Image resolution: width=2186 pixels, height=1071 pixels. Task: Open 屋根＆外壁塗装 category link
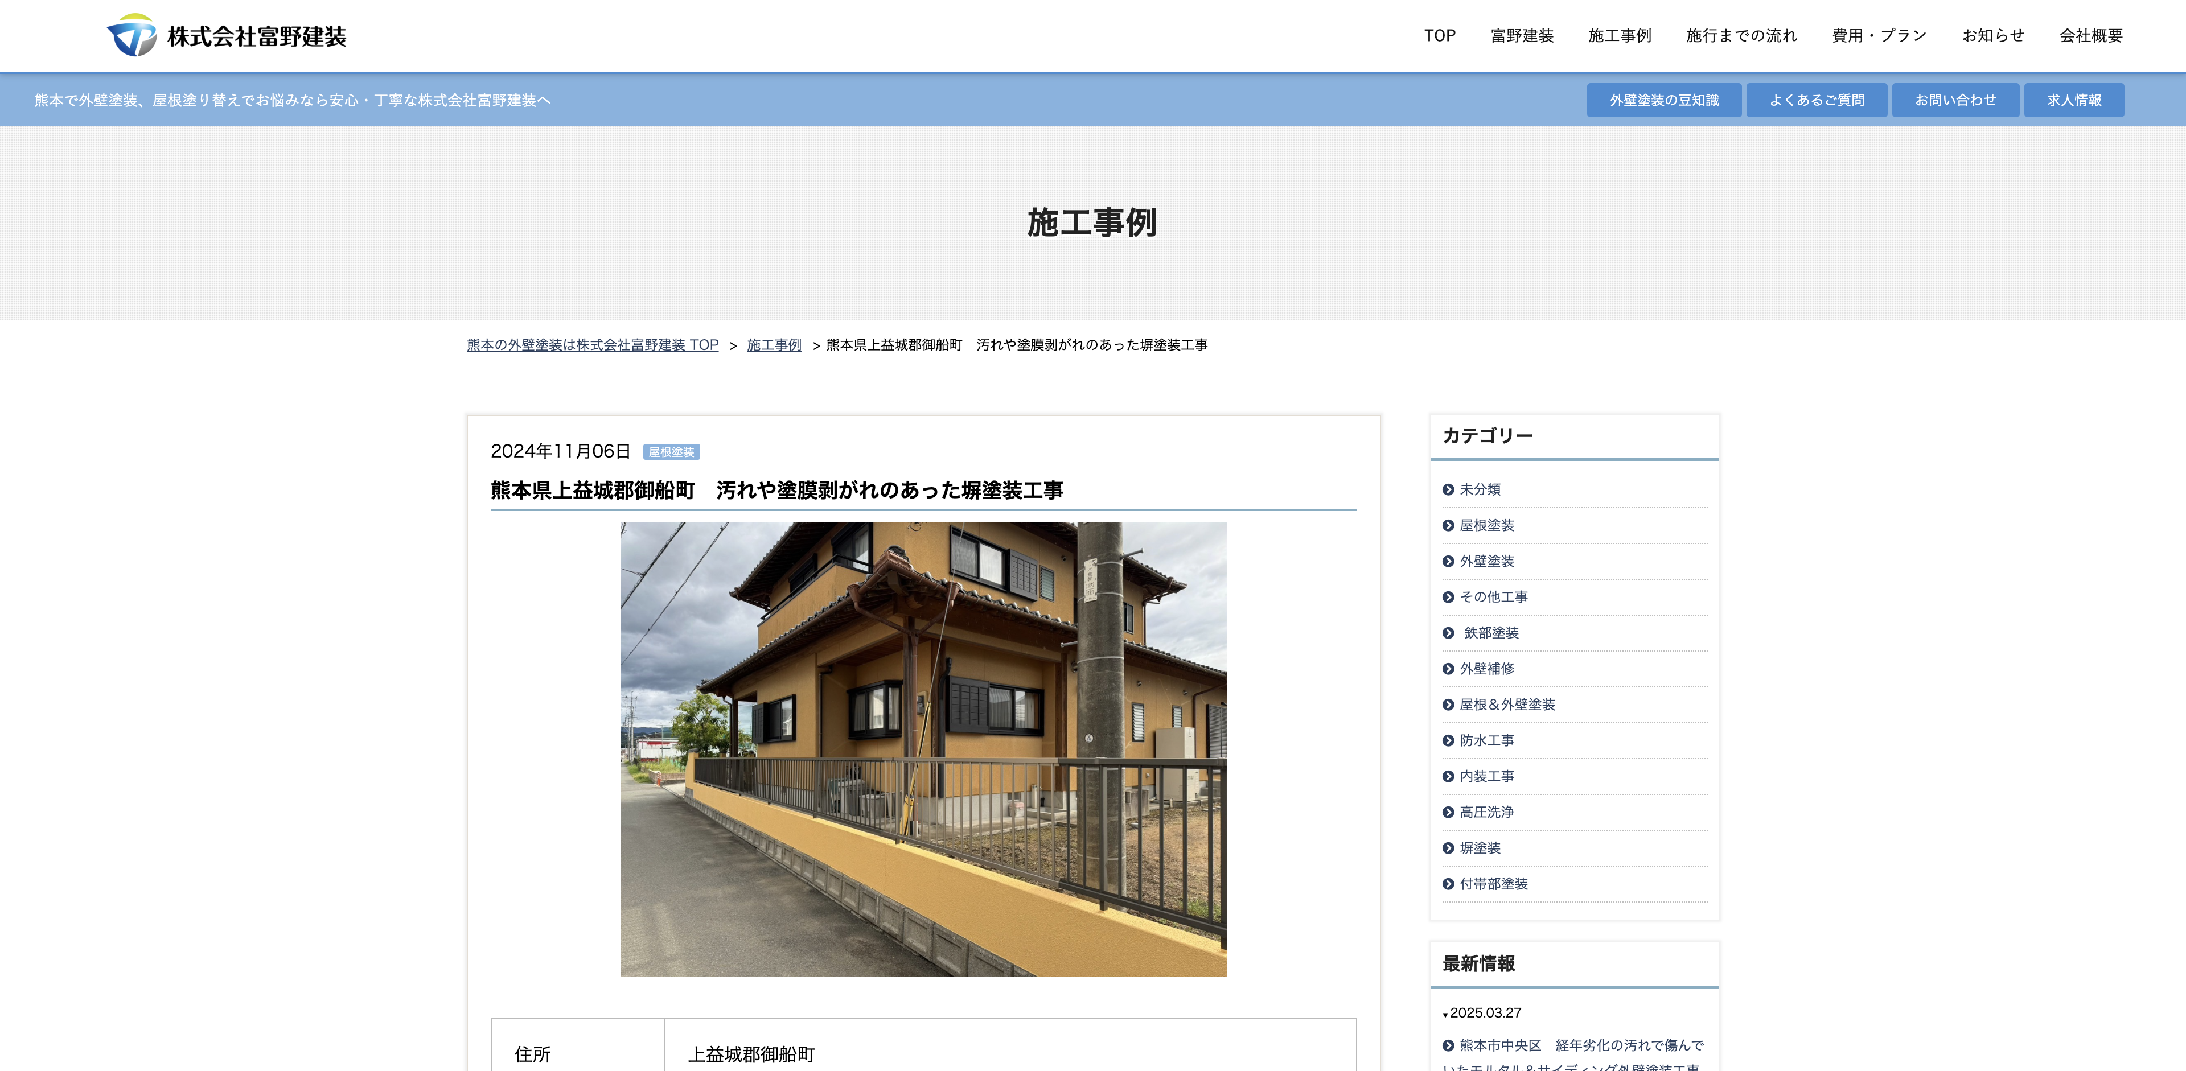tap(1507, 705)
